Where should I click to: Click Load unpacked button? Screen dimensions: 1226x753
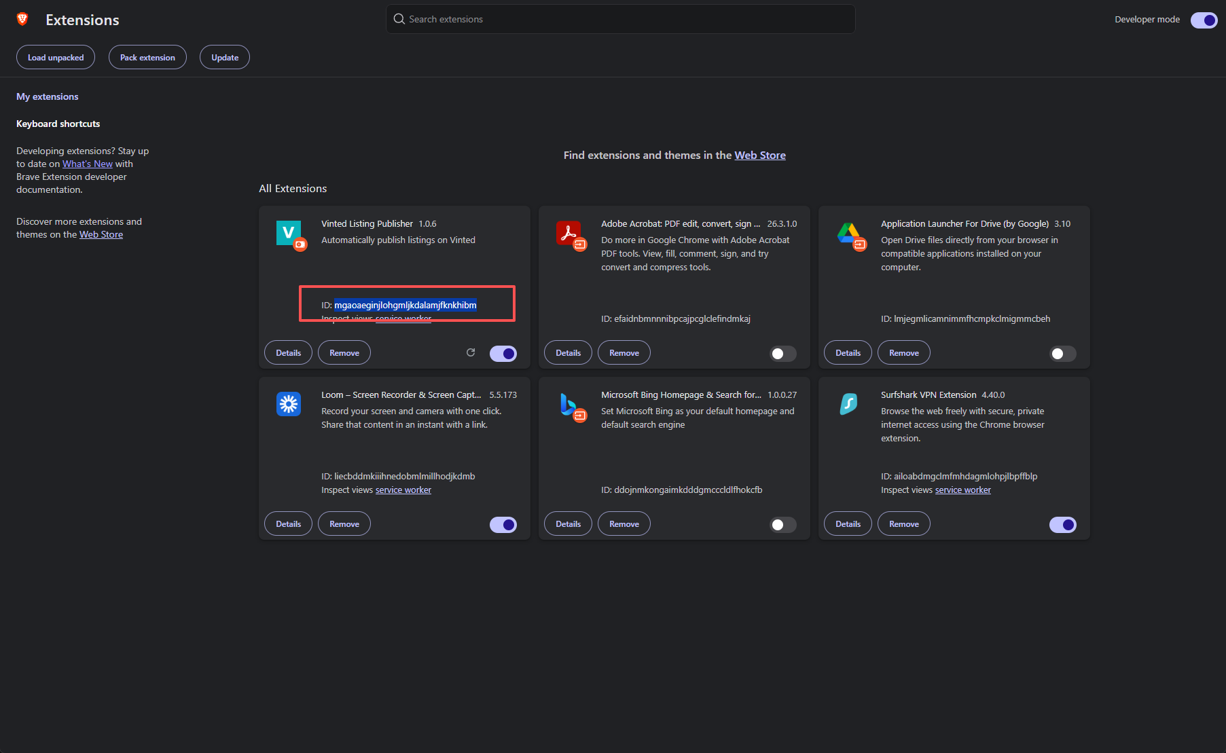point(56,57)
